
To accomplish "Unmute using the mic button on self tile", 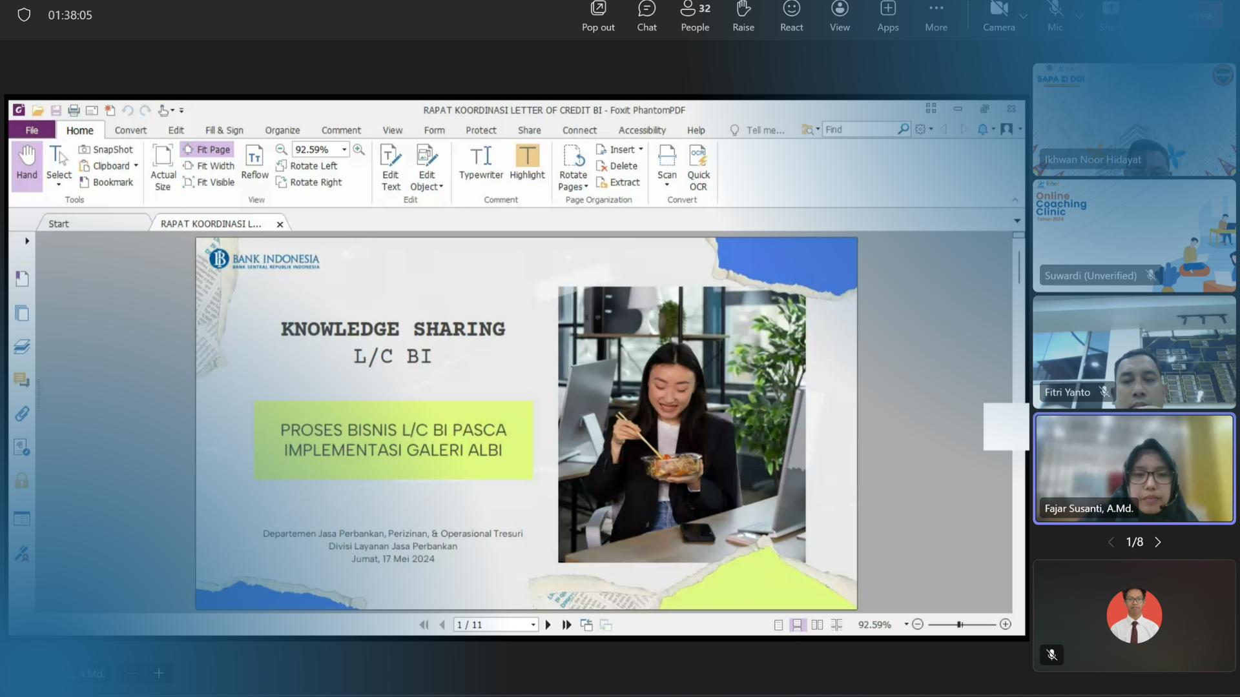I will [x=1051, y=654].
